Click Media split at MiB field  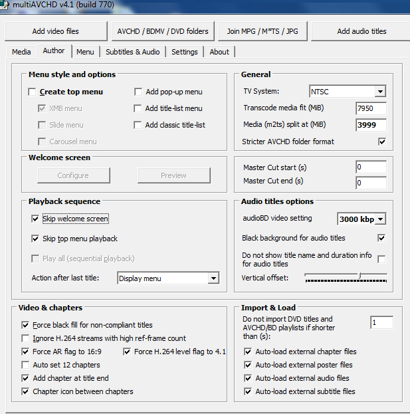(371, 125)
